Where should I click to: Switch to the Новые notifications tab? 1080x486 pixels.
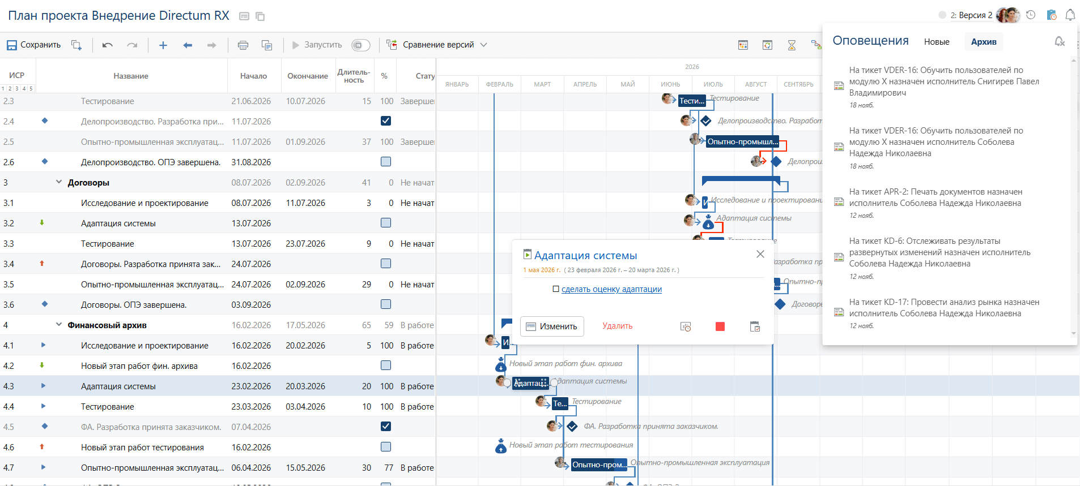click(x=937, y=42)
